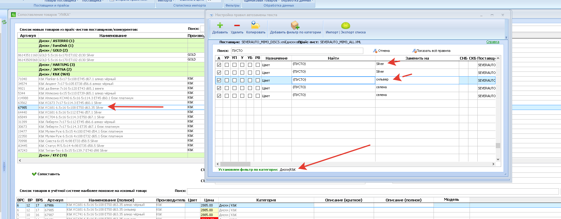Click the Артикул header in new products list
561x219 pixels.
tap(28, 36)
